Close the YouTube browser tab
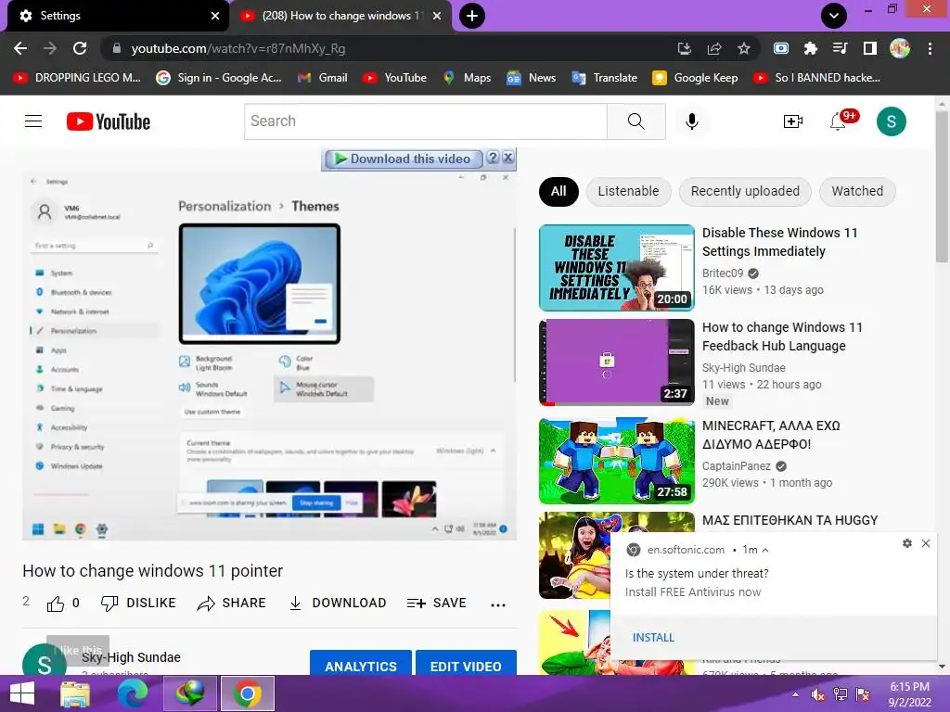 (437, 16)
